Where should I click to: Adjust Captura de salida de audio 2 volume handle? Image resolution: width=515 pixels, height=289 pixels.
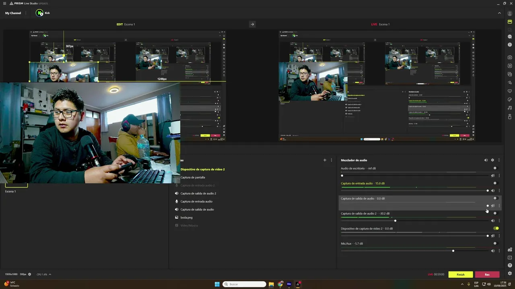pyautogui.click(x=395, y=221)
